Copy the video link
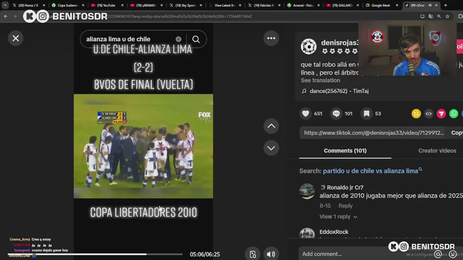Image resolution: width=463 pixels, height=260 pixels. pos(457,133)
